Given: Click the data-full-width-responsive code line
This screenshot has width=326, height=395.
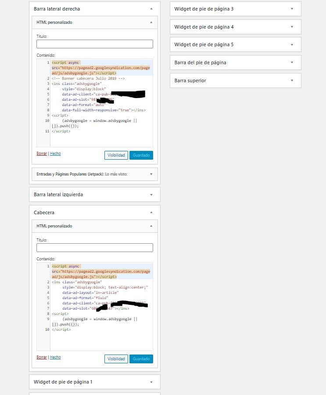Looking at the screenshot, I should pyautogui.click(x=104, y=110).
